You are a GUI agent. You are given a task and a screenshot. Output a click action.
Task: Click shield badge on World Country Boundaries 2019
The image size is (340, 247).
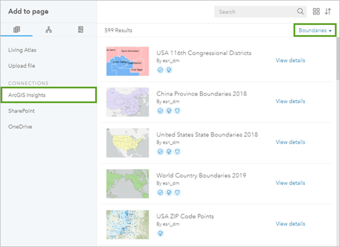point(177,193)
